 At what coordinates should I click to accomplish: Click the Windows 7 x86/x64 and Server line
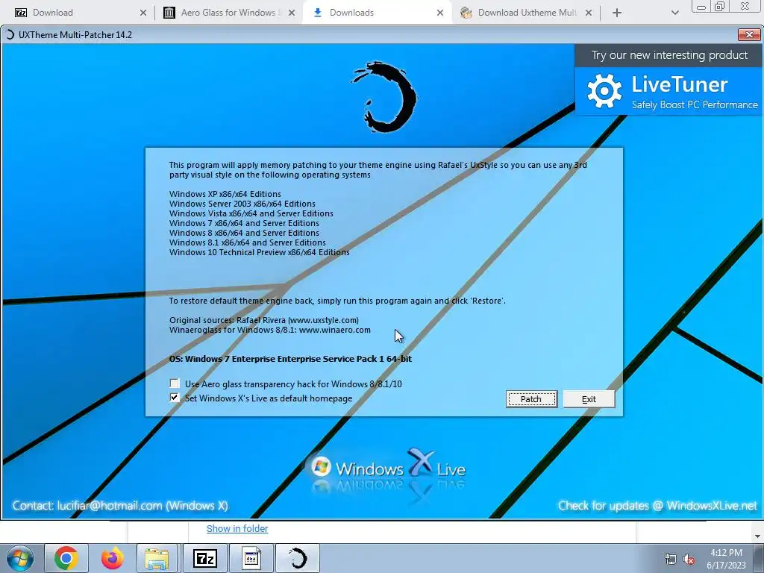point(244,223)
